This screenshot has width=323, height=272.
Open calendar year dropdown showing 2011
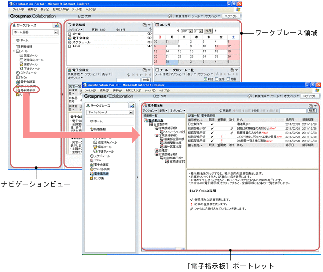point(186,31)
